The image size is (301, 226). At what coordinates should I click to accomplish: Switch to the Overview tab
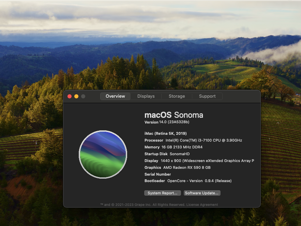pos(115,96)
